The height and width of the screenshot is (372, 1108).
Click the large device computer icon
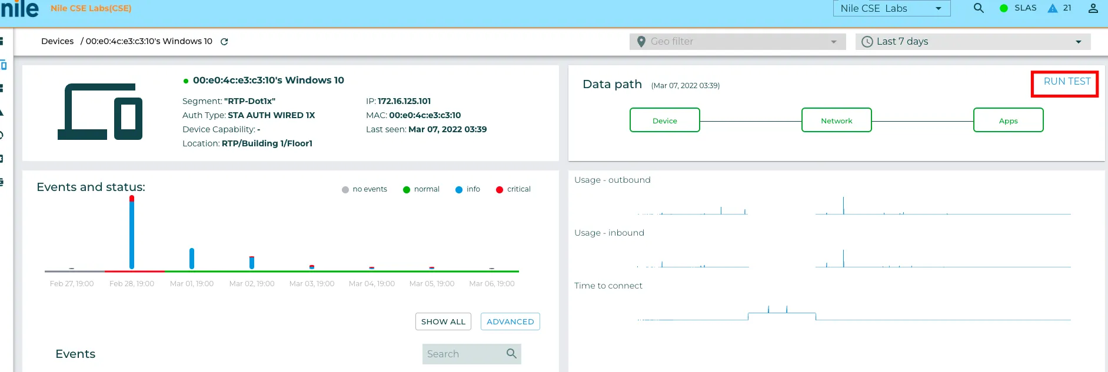100,112
